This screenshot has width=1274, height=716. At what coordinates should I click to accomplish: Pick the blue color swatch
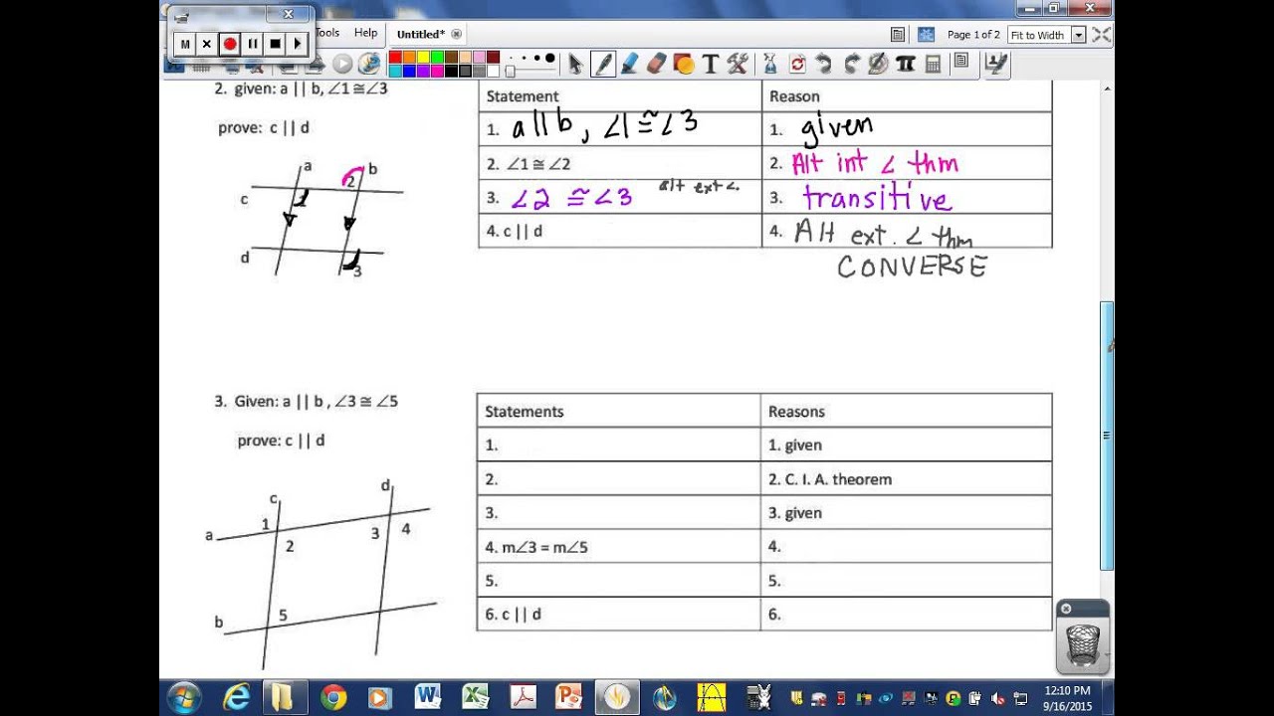pyautogui.click(x=409, y=71)
